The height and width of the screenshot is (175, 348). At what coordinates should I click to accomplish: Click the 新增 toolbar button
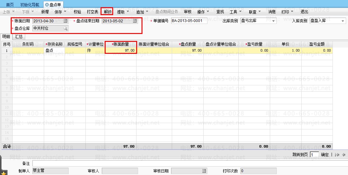(45, 12)
